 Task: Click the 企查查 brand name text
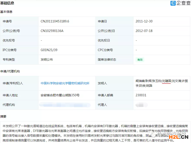pos(183,3)
